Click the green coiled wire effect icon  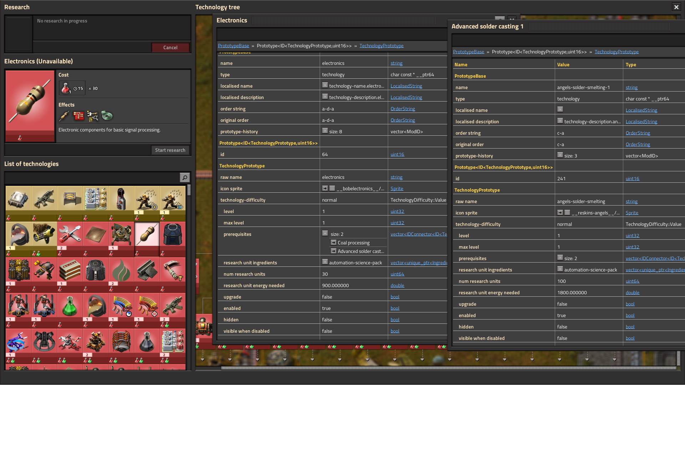[107, 115]
